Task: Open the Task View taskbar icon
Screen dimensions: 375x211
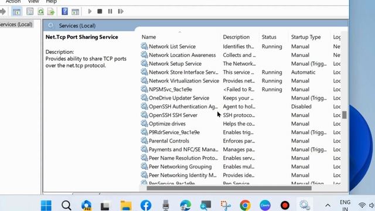Action: point(105,206)
